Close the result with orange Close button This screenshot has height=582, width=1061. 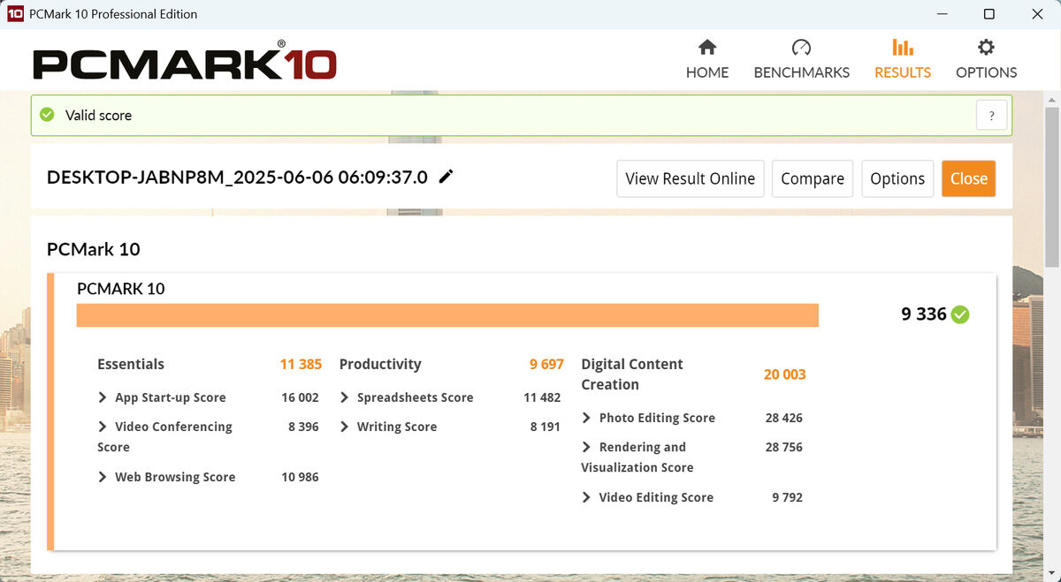pos(969,178)
